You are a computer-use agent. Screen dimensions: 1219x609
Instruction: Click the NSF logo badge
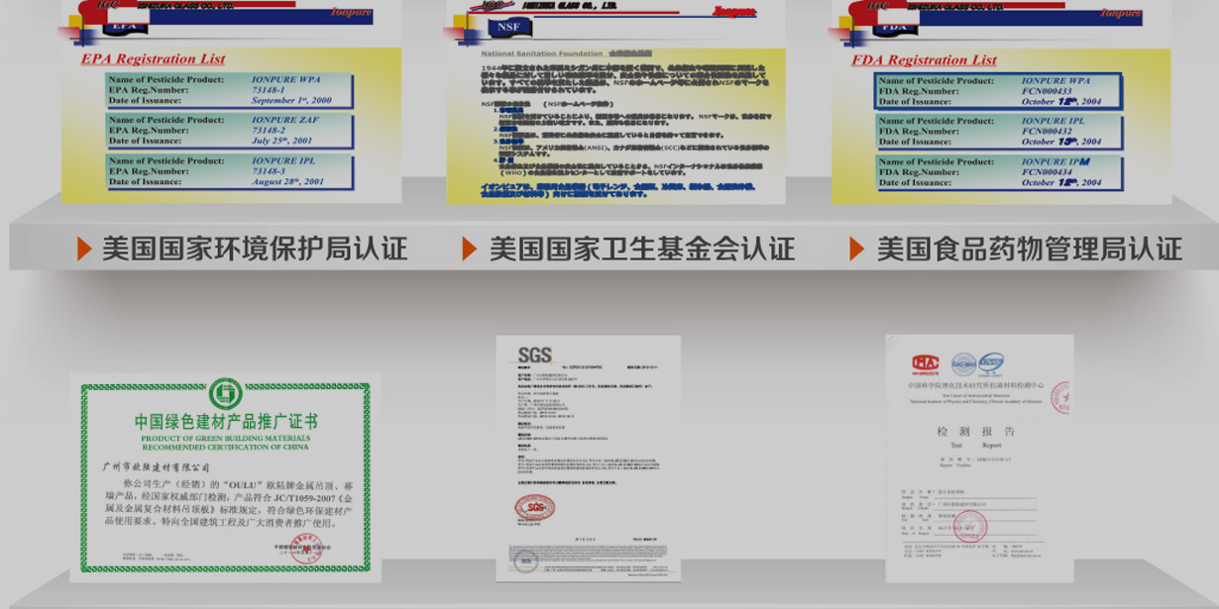click(x=508, y=27)
